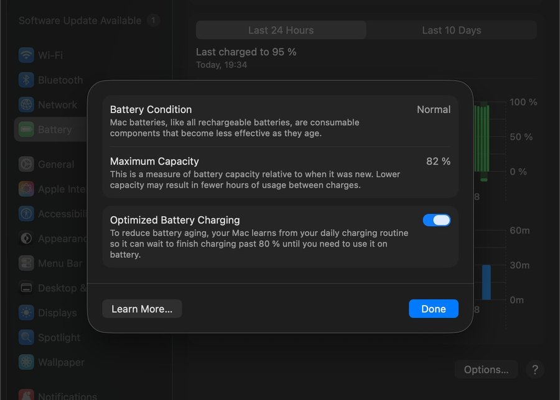Disable Optimized Battery Charging switch
560x400 pixels.
coord(437,220)
